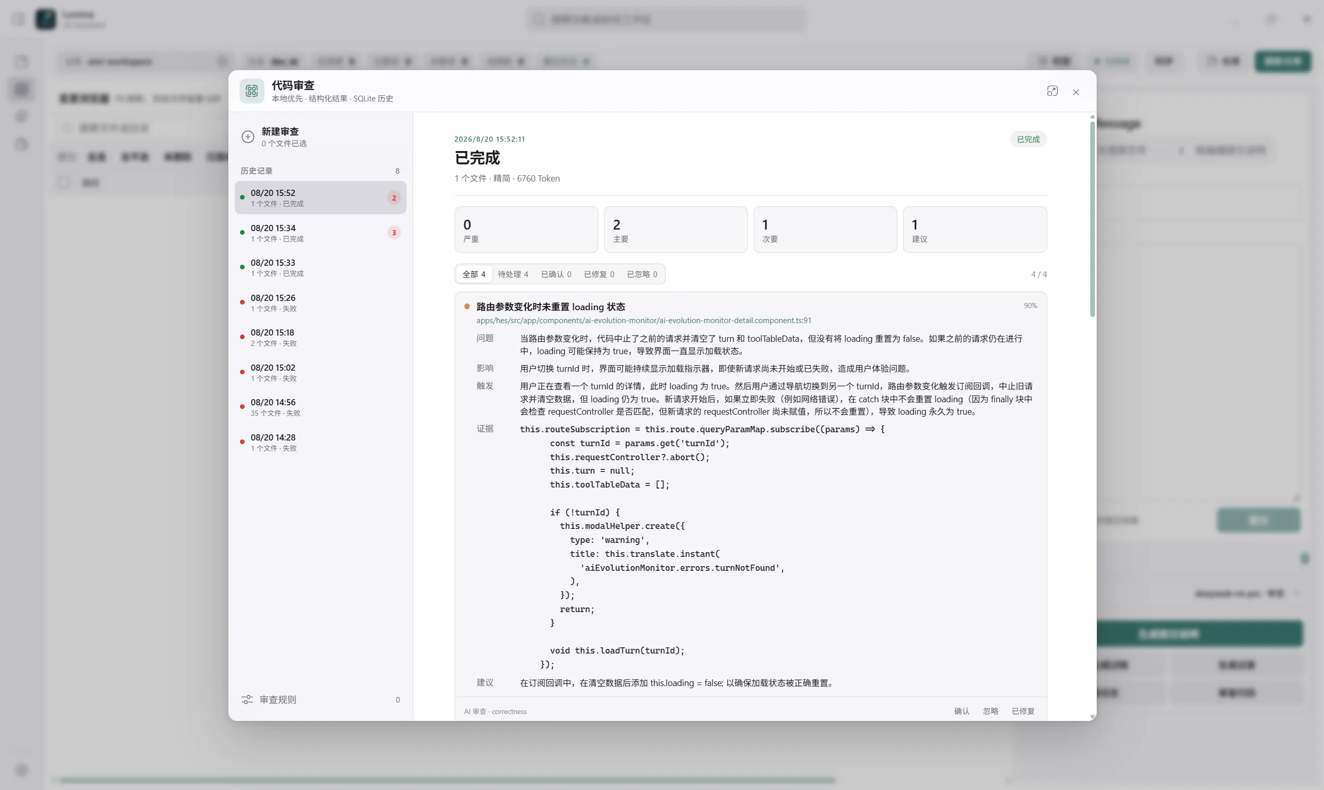Click the top sidebar icon in background window
The width and height of the screenshot is (1324, 790).
click(21, 62)
